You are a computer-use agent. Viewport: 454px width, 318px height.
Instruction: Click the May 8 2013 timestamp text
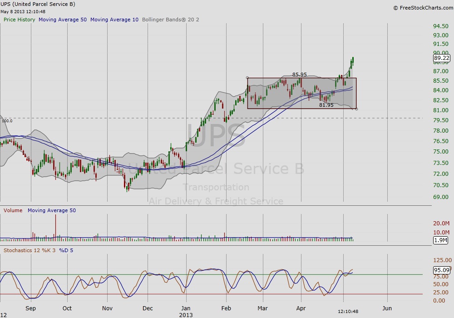click(23, 12)
